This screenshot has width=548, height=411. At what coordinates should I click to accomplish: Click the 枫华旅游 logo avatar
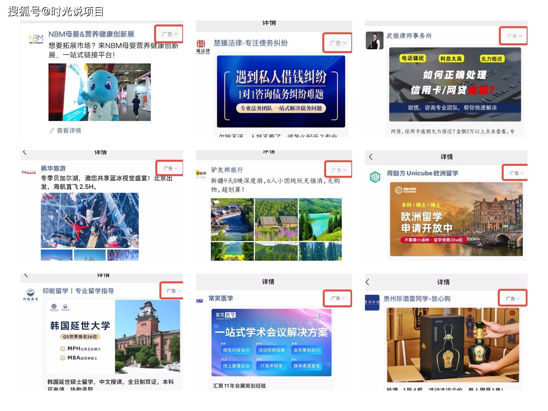pyautogui.click(x=29, y=172)
